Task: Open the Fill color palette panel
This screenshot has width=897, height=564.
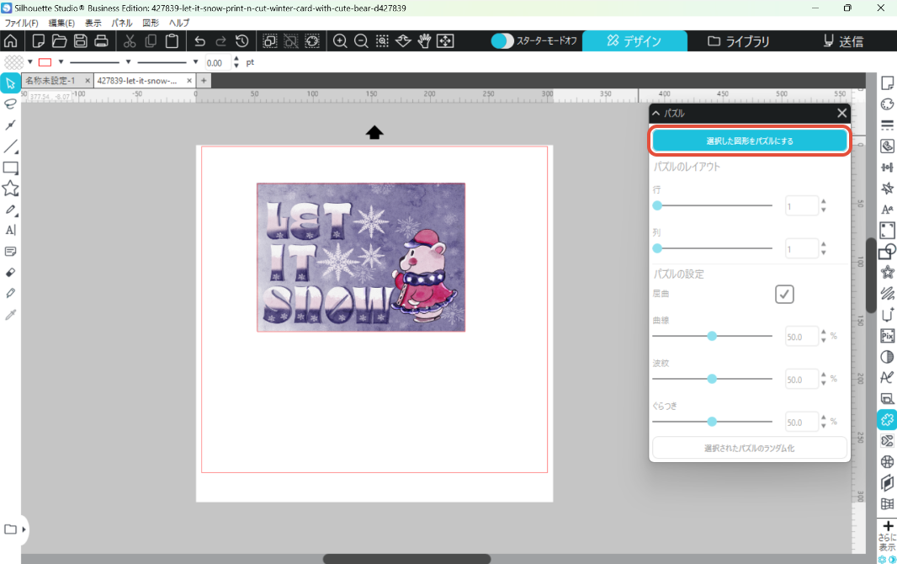Action: click(887, 104)
